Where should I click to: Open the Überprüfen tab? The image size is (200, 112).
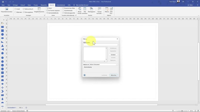click(44, 5)
